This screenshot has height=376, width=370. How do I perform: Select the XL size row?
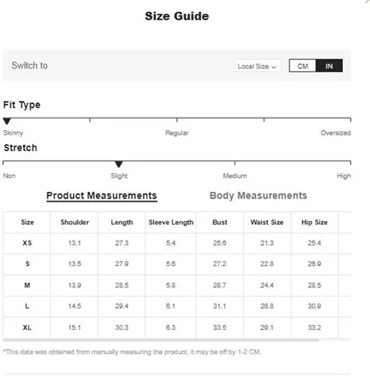[177, 327]
